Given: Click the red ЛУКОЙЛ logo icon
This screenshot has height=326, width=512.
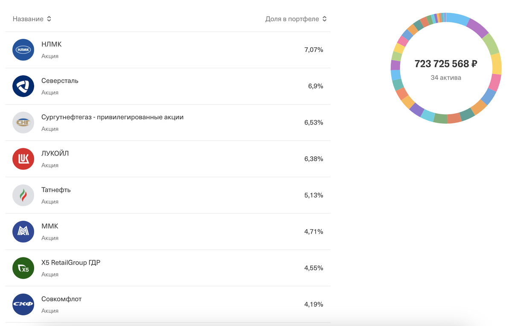Looking at the screenshot, I should (x=23, y=159).
